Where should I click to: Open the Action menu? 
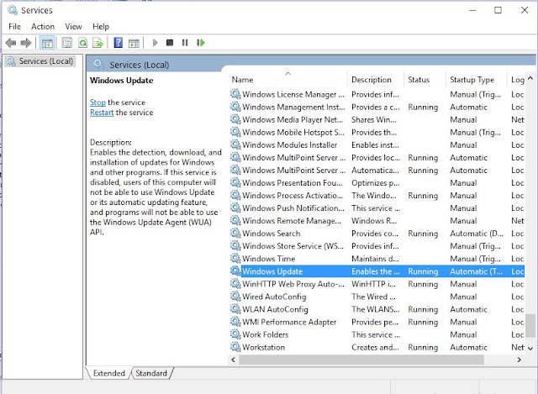[43, 26]
